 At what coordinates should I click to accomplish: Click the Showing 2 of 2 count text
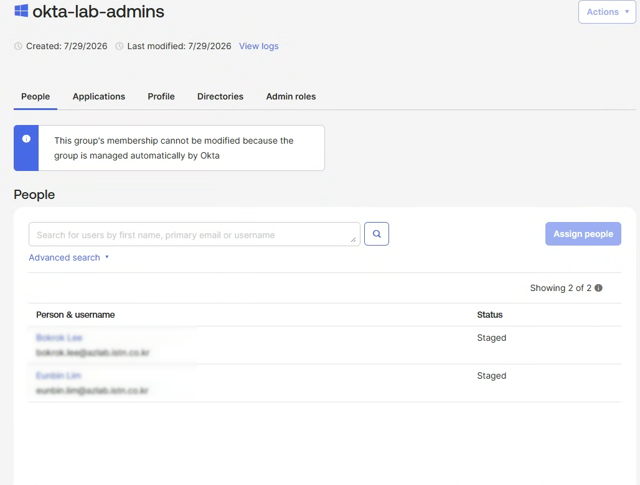coord(561,288)
